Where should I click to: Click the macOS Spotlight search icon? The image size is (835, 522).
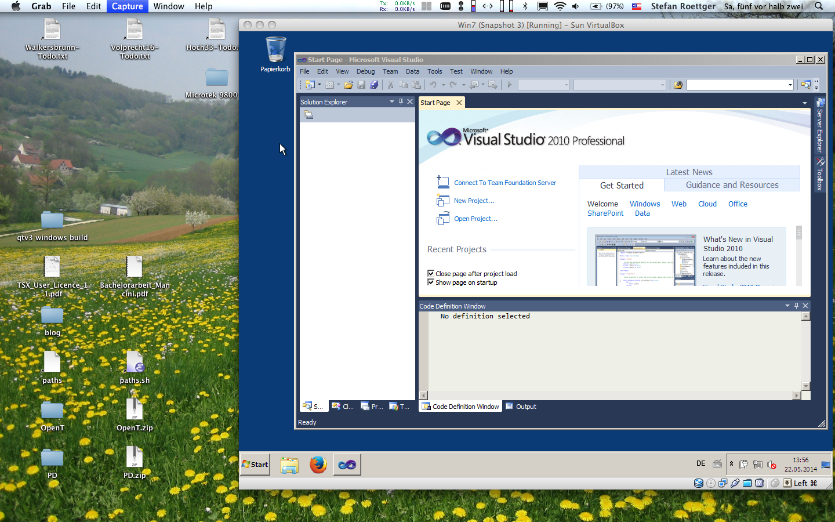[x=819, y=6]
